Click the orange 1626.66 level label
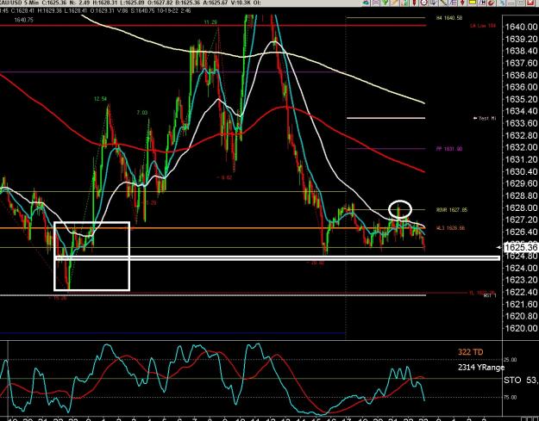The height and width of the screenshot is (421, 539). [451, 228]
